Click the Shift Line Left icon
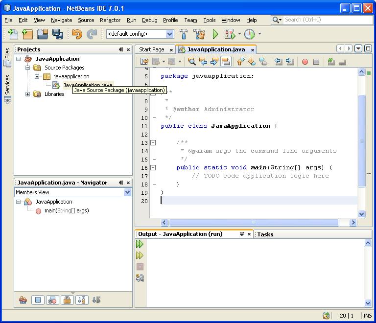The image size is (376, 323). (x=279, y=62)
